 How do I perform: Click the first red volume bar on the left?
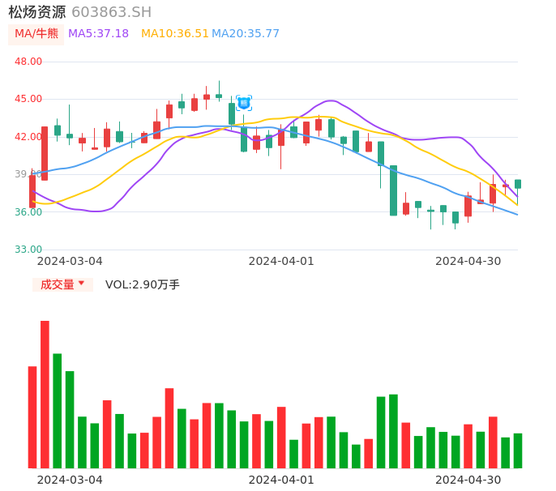pyautogui.click(x=32, y=417)
